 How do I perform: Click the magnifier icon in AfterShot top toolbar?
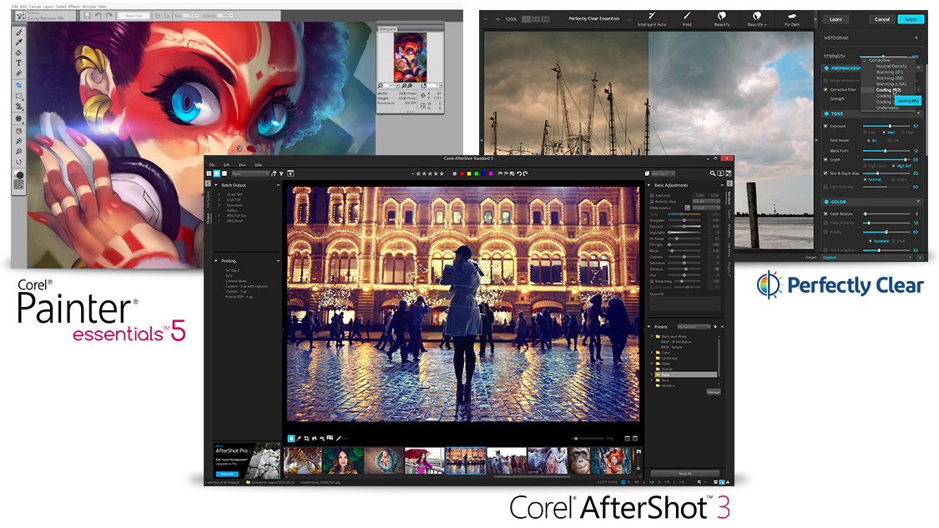(x=713, y=173)
